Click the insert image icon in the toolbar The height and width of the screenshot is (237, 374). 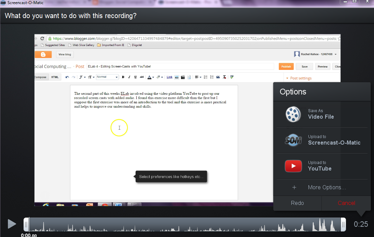tap(177, 77)
